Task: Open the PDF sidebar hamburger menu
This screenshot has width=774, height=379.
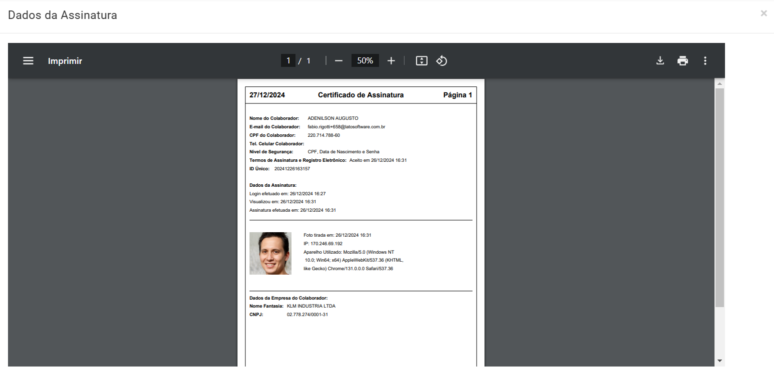Action: click(28, 61)
